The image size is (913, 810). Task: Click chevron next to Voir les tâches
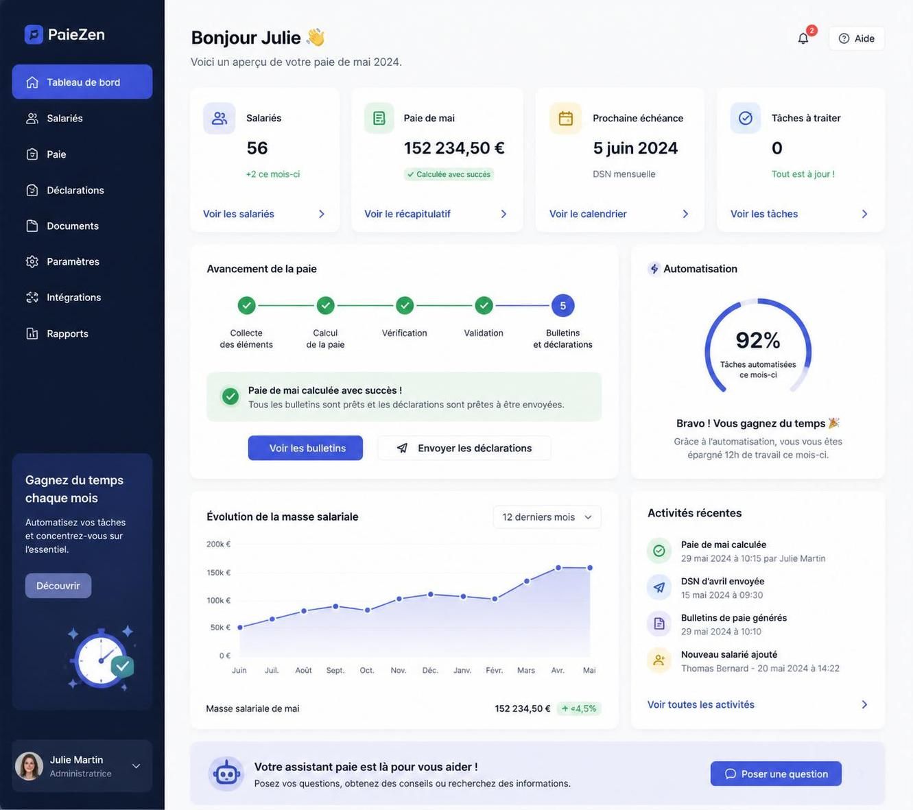click(864, 214)
